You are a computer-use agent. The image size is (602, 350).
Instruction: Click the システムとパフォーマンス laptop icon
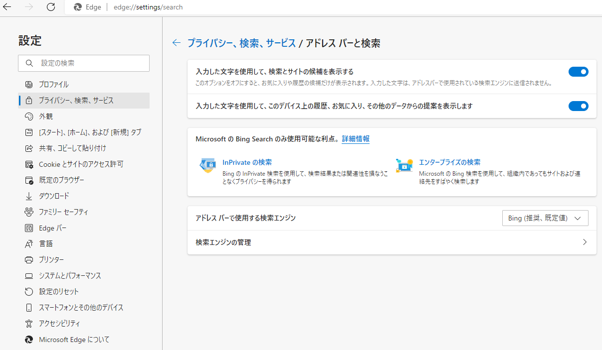(29, 276)
